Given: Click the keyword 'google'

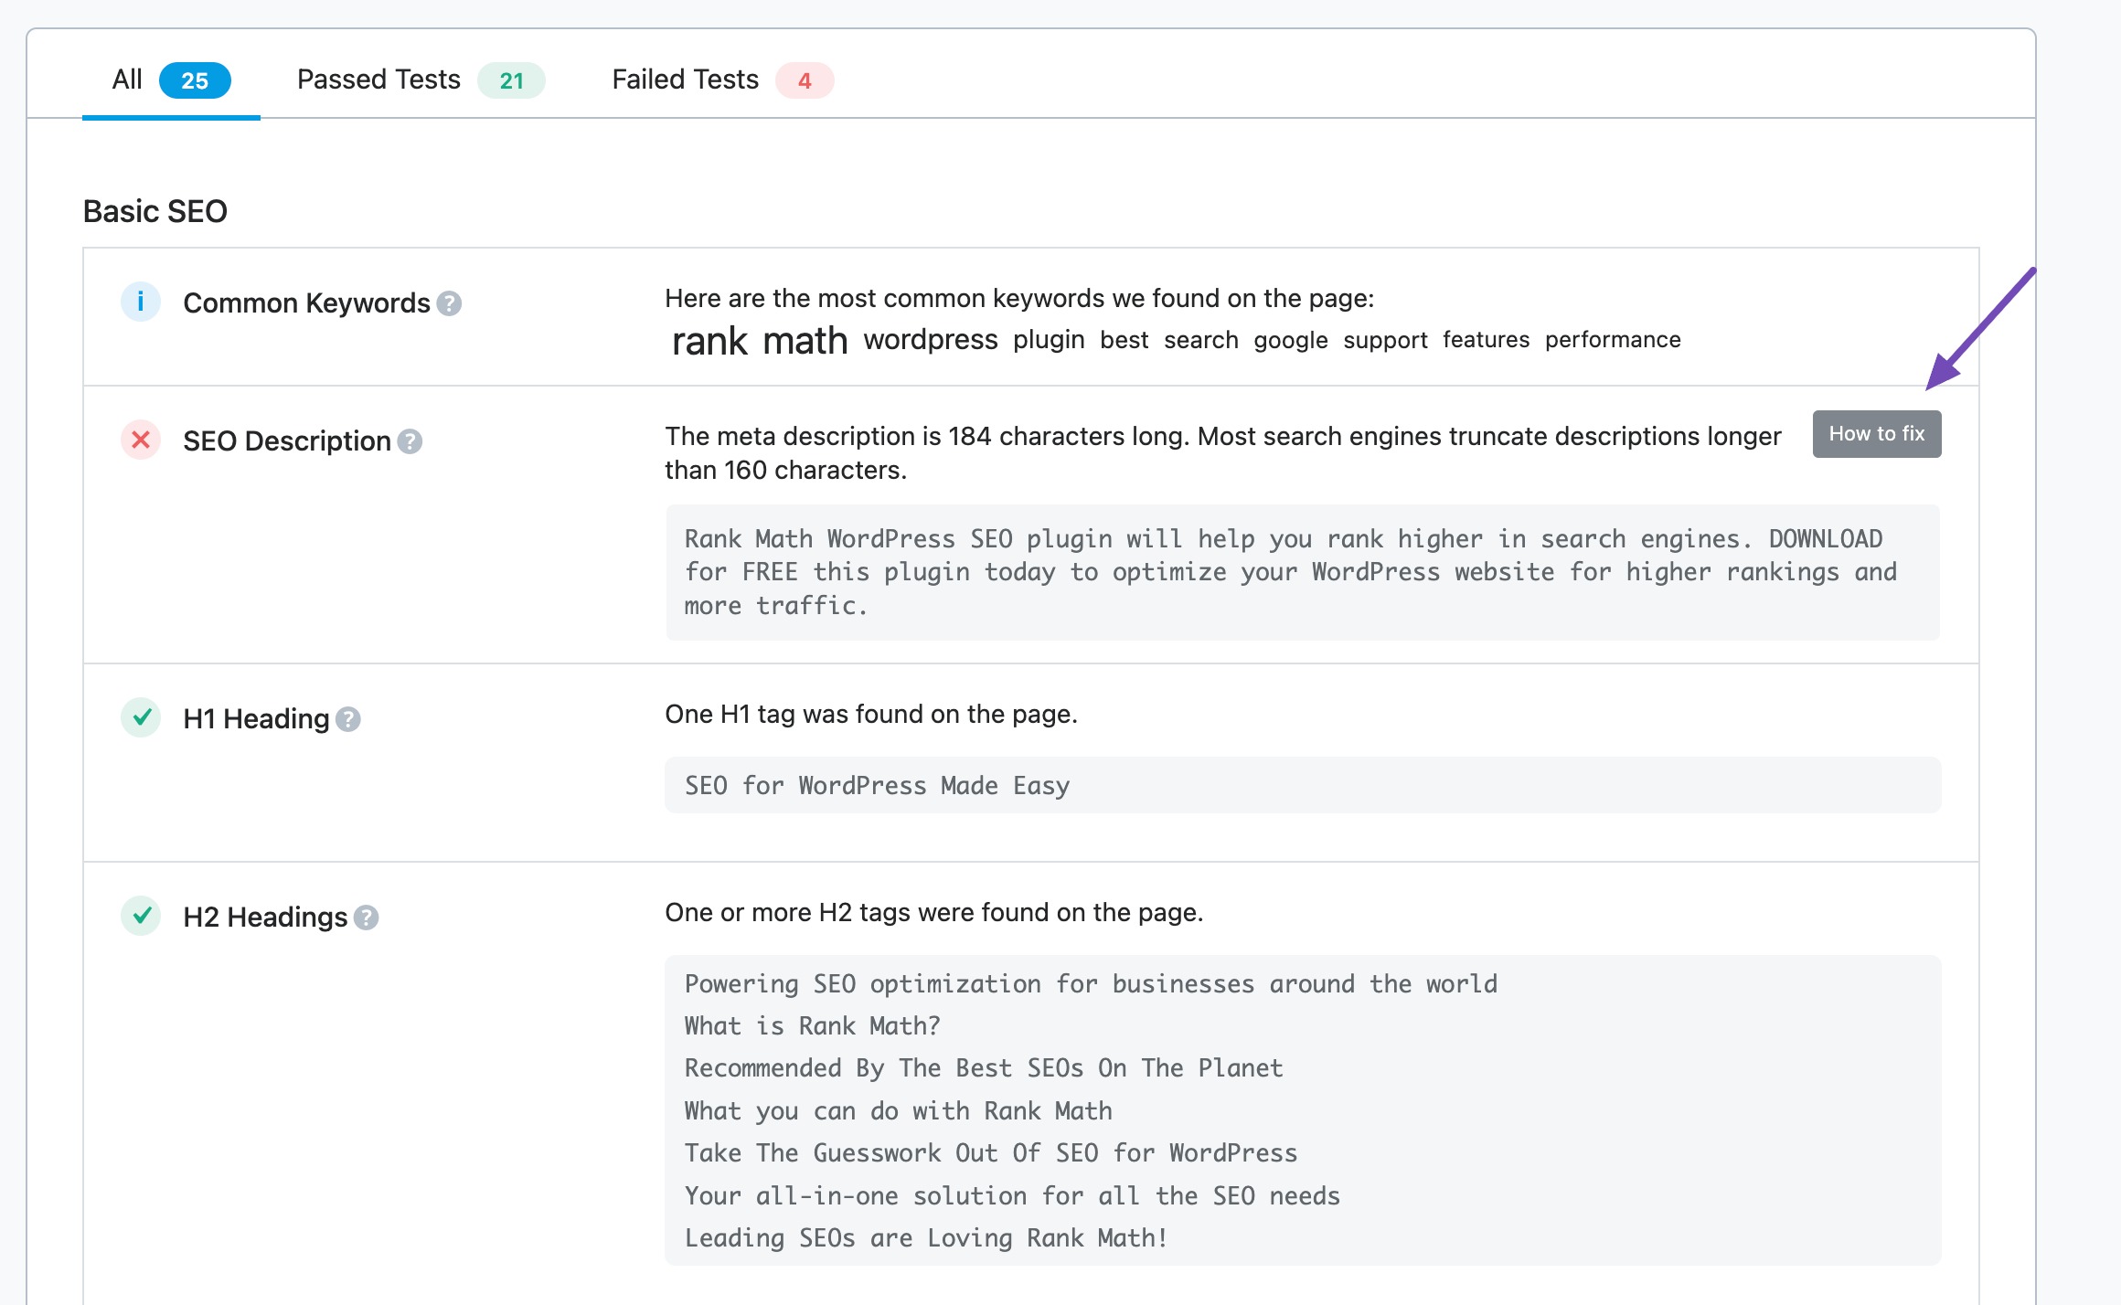Looking at the screenshot, I should 1291,340.
